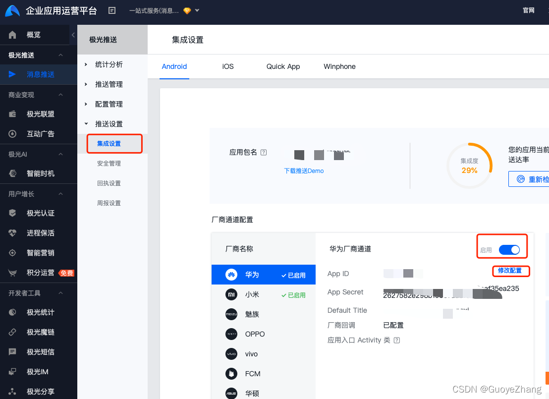Open the service selector dropdown arrow
Screen dimensions: 549x399
197,10
